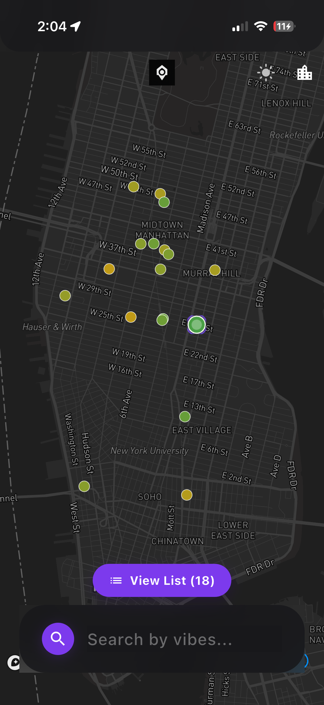
Task: Tap the olive marker near 12th Ave and W 29th St
Action: 65,295
